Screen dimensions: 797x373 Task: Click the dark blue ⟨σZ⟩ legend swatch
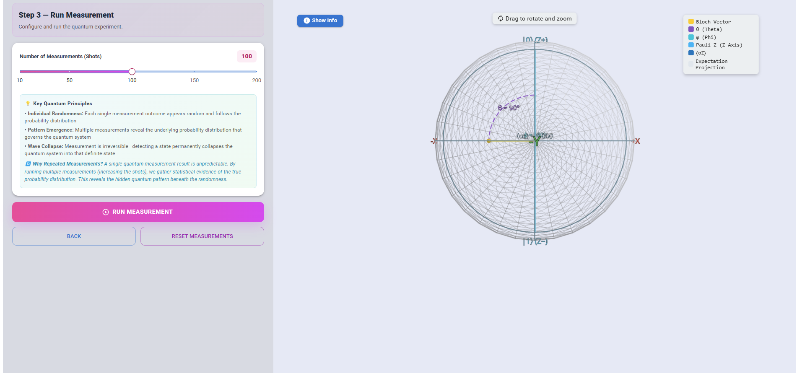pos(691,53)
